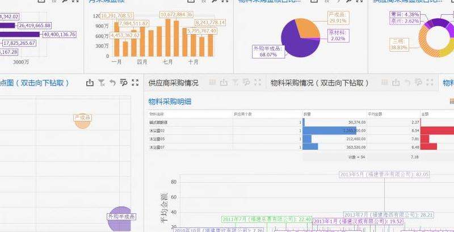Click the drill icon beside the undo arrow

pyautogui.click(x=123, y=83)
